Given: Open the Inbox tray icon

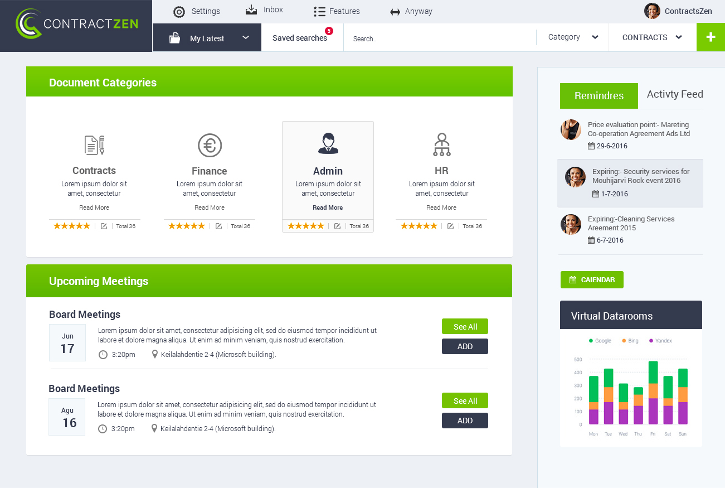Looking at the screenshot, I should 251,10.
